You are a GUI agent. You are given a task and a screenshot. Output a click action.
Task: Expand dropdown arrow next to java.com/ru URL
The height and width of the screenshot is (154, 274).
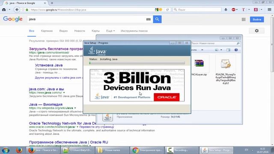[x=64, y=92]
